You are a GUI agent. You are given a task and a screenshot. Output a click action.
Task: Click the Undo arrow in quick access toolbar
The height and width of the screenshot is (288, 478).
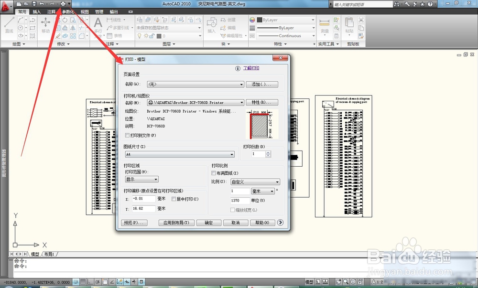[42, 4]
